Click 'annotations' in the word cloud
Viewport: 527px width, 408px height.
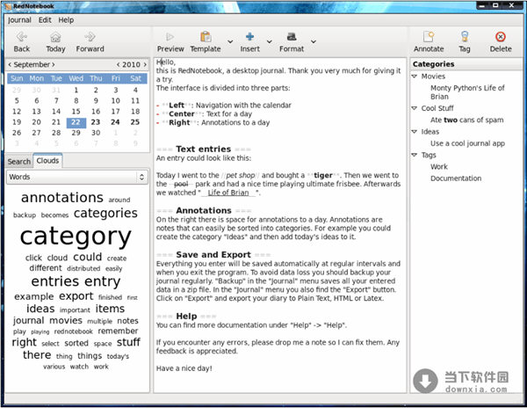62,198
